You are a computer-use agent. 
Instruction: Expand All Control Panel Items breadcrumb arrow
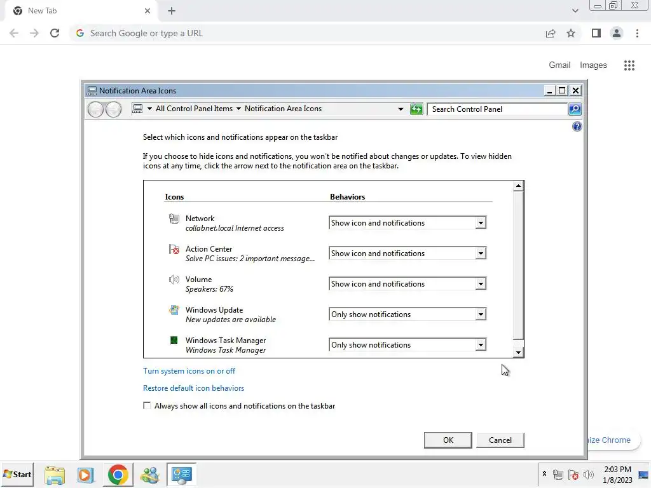(239, 109)
